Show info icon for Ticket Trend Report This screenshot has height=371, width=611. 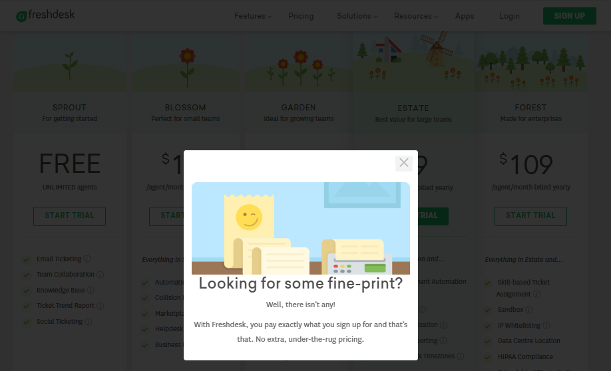[100, 306]
